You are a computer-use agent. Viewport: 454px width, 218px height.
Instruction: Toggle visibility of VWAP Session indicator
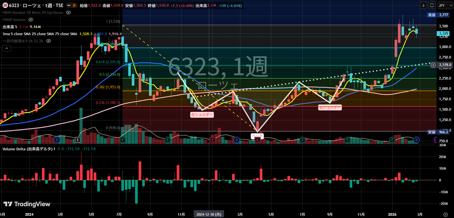(31, 20)
